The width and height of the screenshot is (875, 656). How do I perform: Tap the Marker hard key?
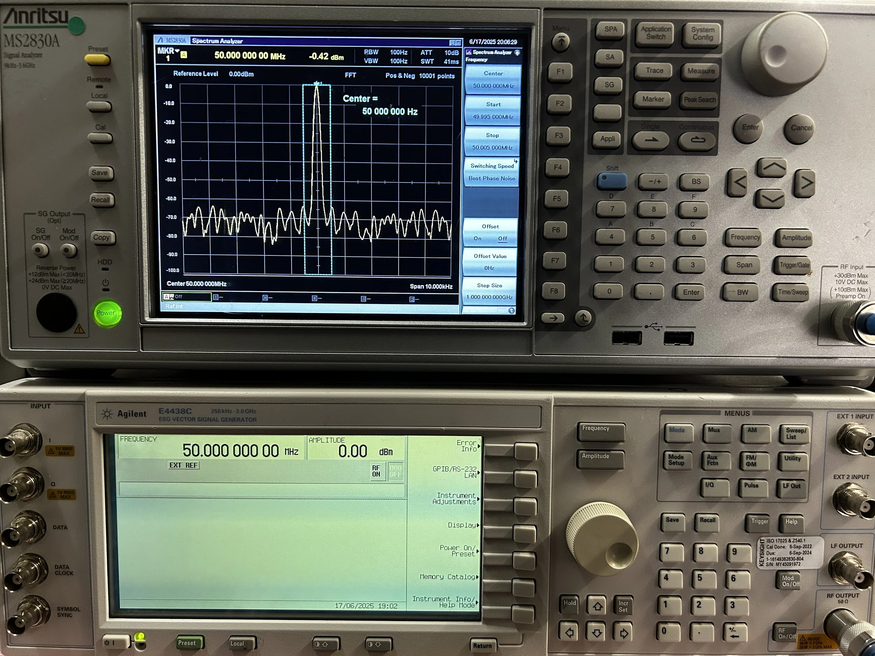[653, 100]
